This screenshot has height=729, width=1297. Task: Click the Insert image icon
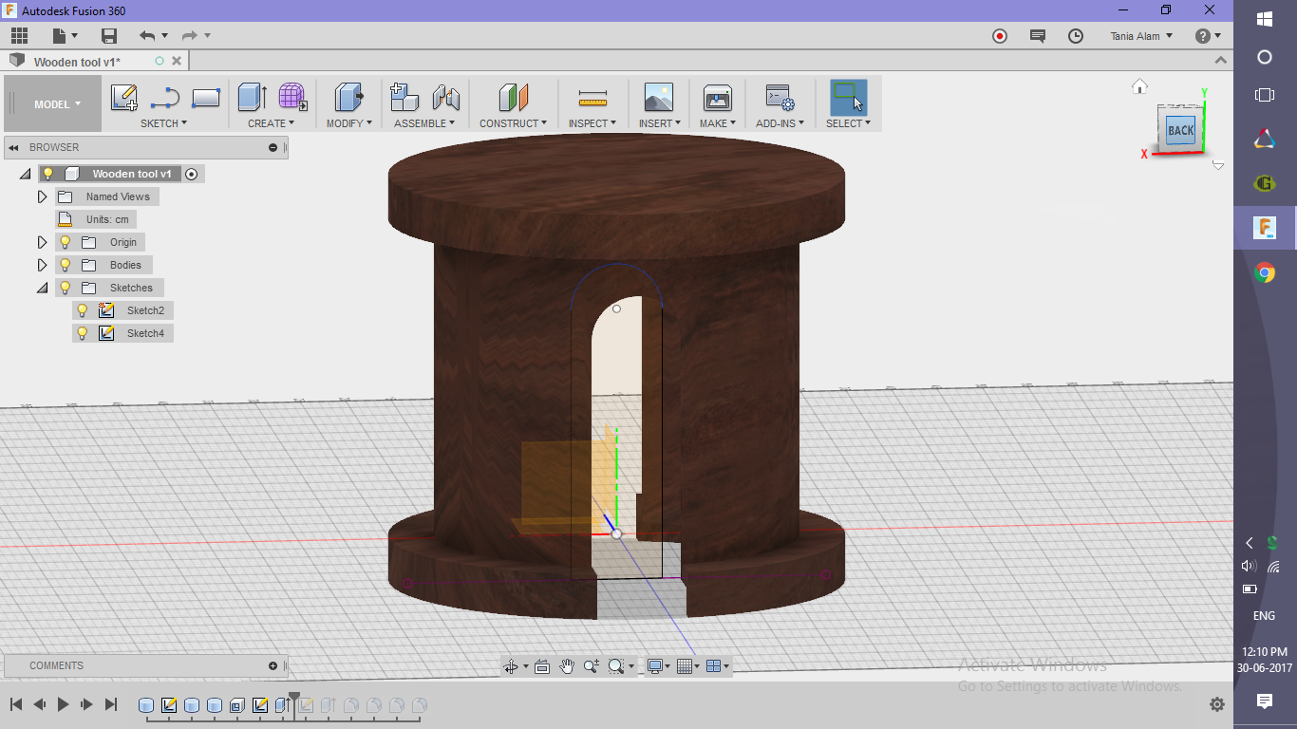tap(658, 97)
